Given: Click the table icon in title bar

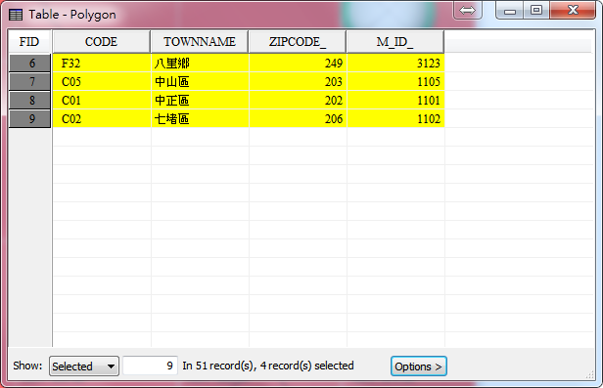Looking at the screenshot, I should point(16,15).
